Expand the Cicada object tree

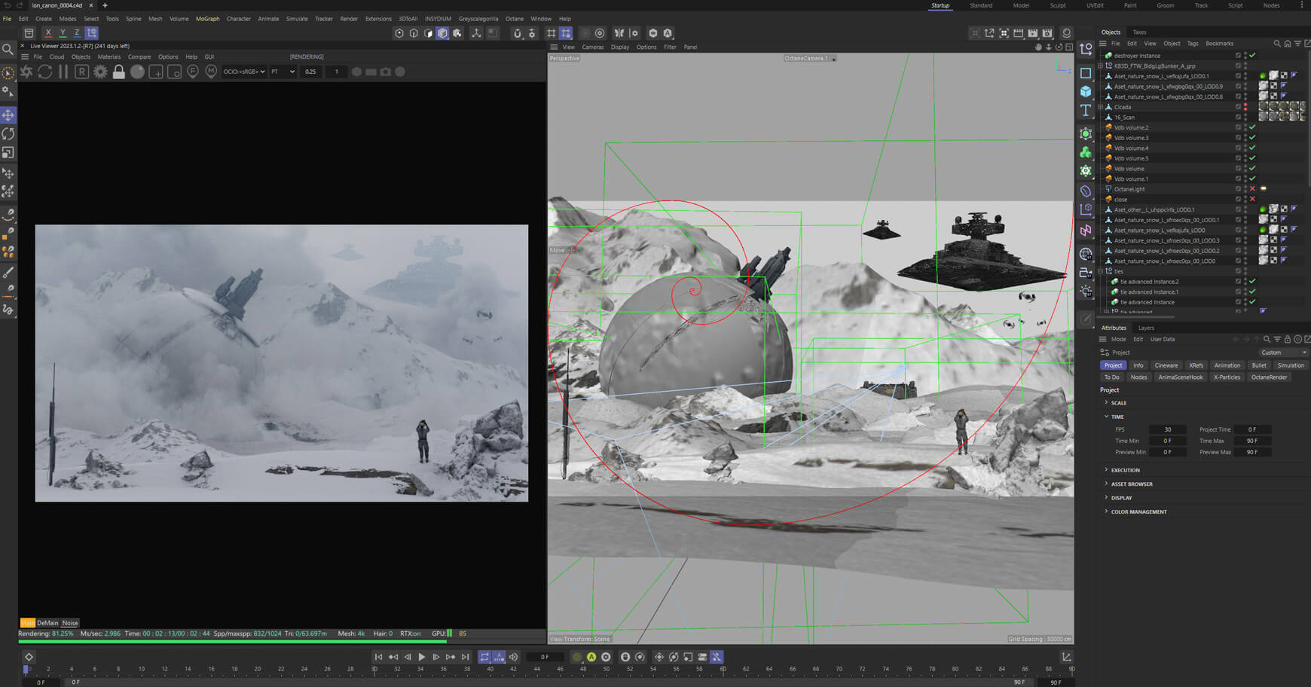1101,107
